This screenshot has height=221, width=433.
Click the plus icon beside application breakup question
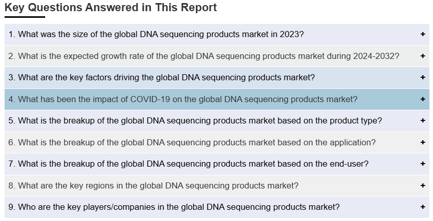coord(422,142)
